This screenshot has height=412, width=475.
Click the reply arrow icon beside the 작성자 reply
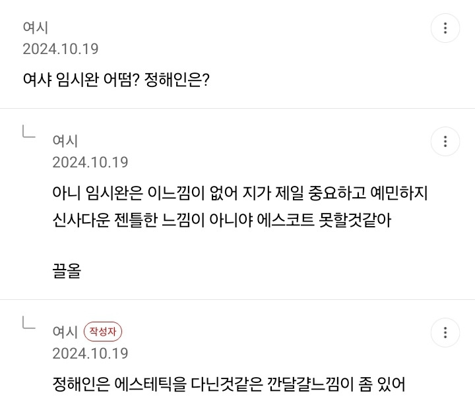[28, 322]
